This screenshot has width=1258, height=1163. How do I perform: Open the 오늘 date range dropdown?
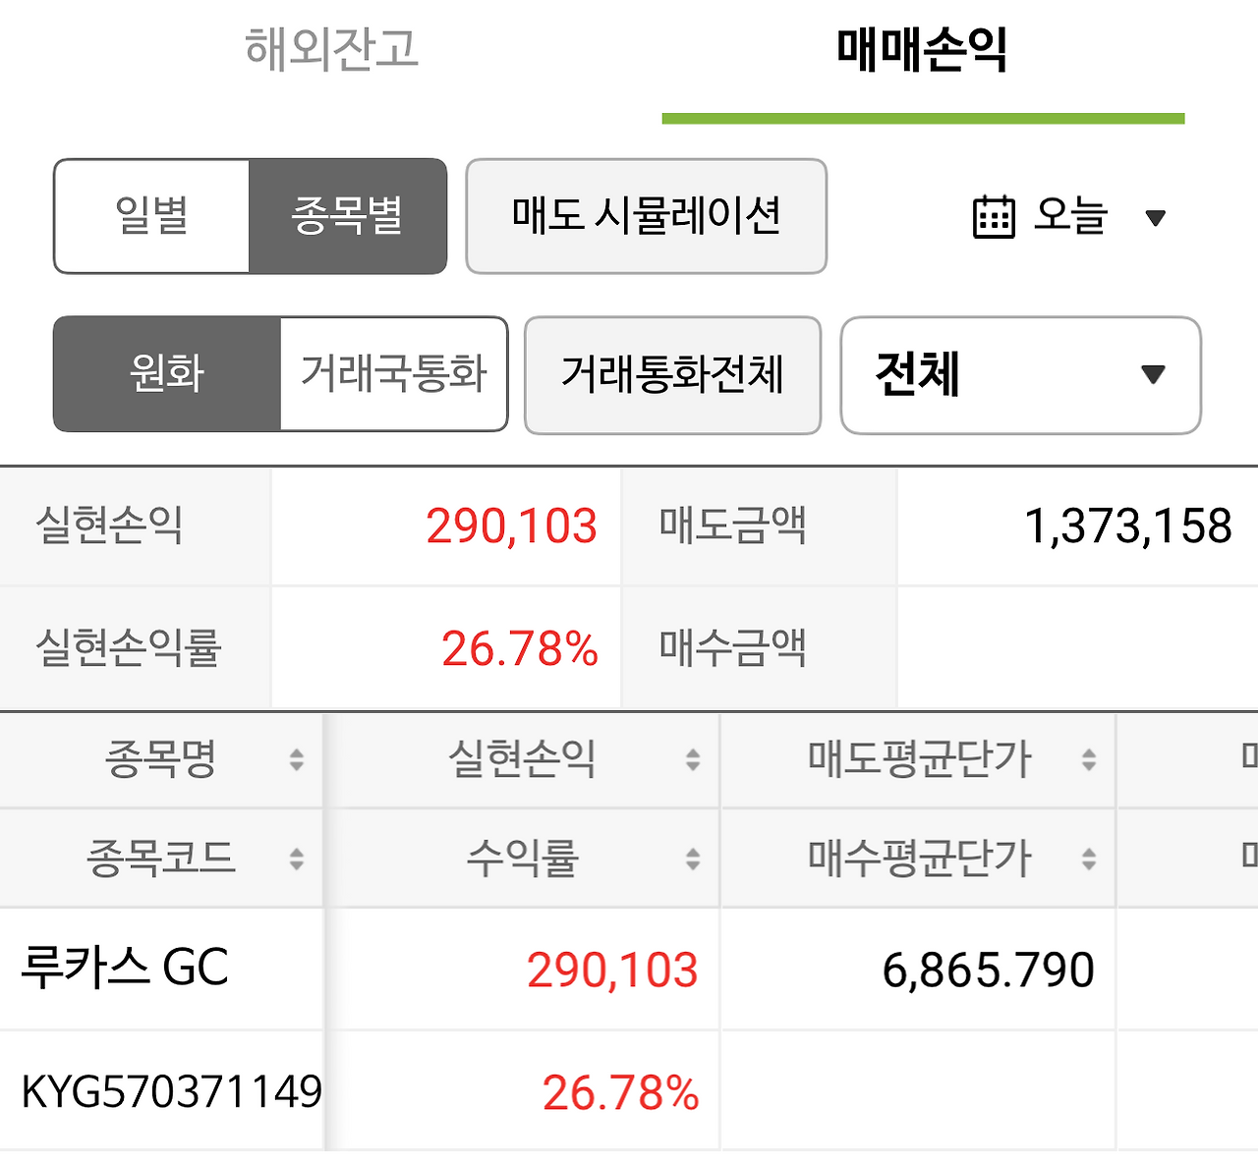click(1071, 218)
